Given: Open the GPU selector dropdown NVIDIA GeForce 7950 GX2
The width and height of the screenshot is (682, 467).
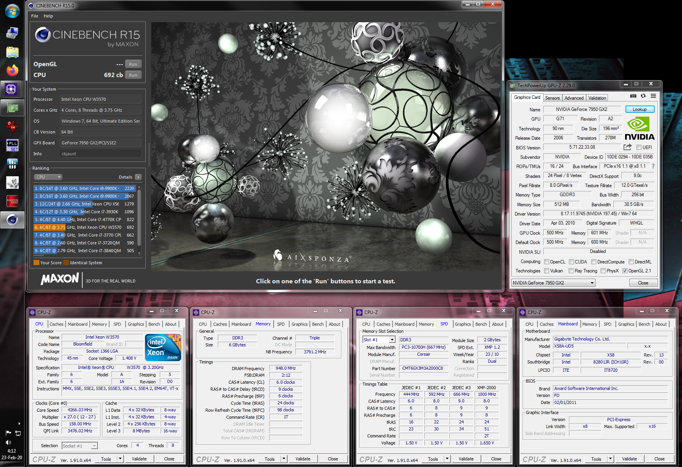Looking at the screenshot, I should (553, 283).
